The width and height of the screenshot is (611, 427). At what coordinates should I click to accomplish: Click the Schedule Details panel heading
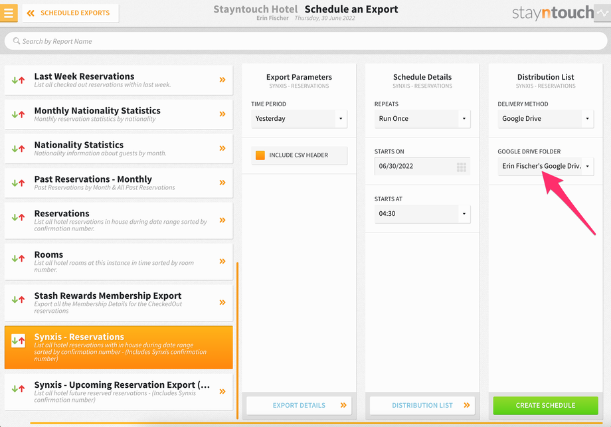[x=422, y=77]
